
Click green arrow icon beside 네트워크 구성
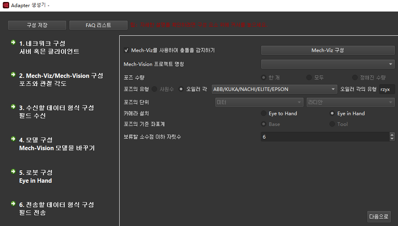(x=14, y=42)
